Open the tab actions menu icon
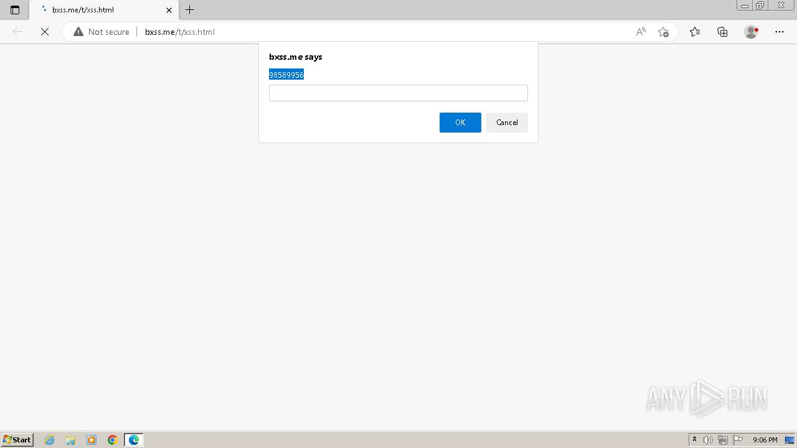This screenshot has width=797, height=448. [x=15, y=10]
